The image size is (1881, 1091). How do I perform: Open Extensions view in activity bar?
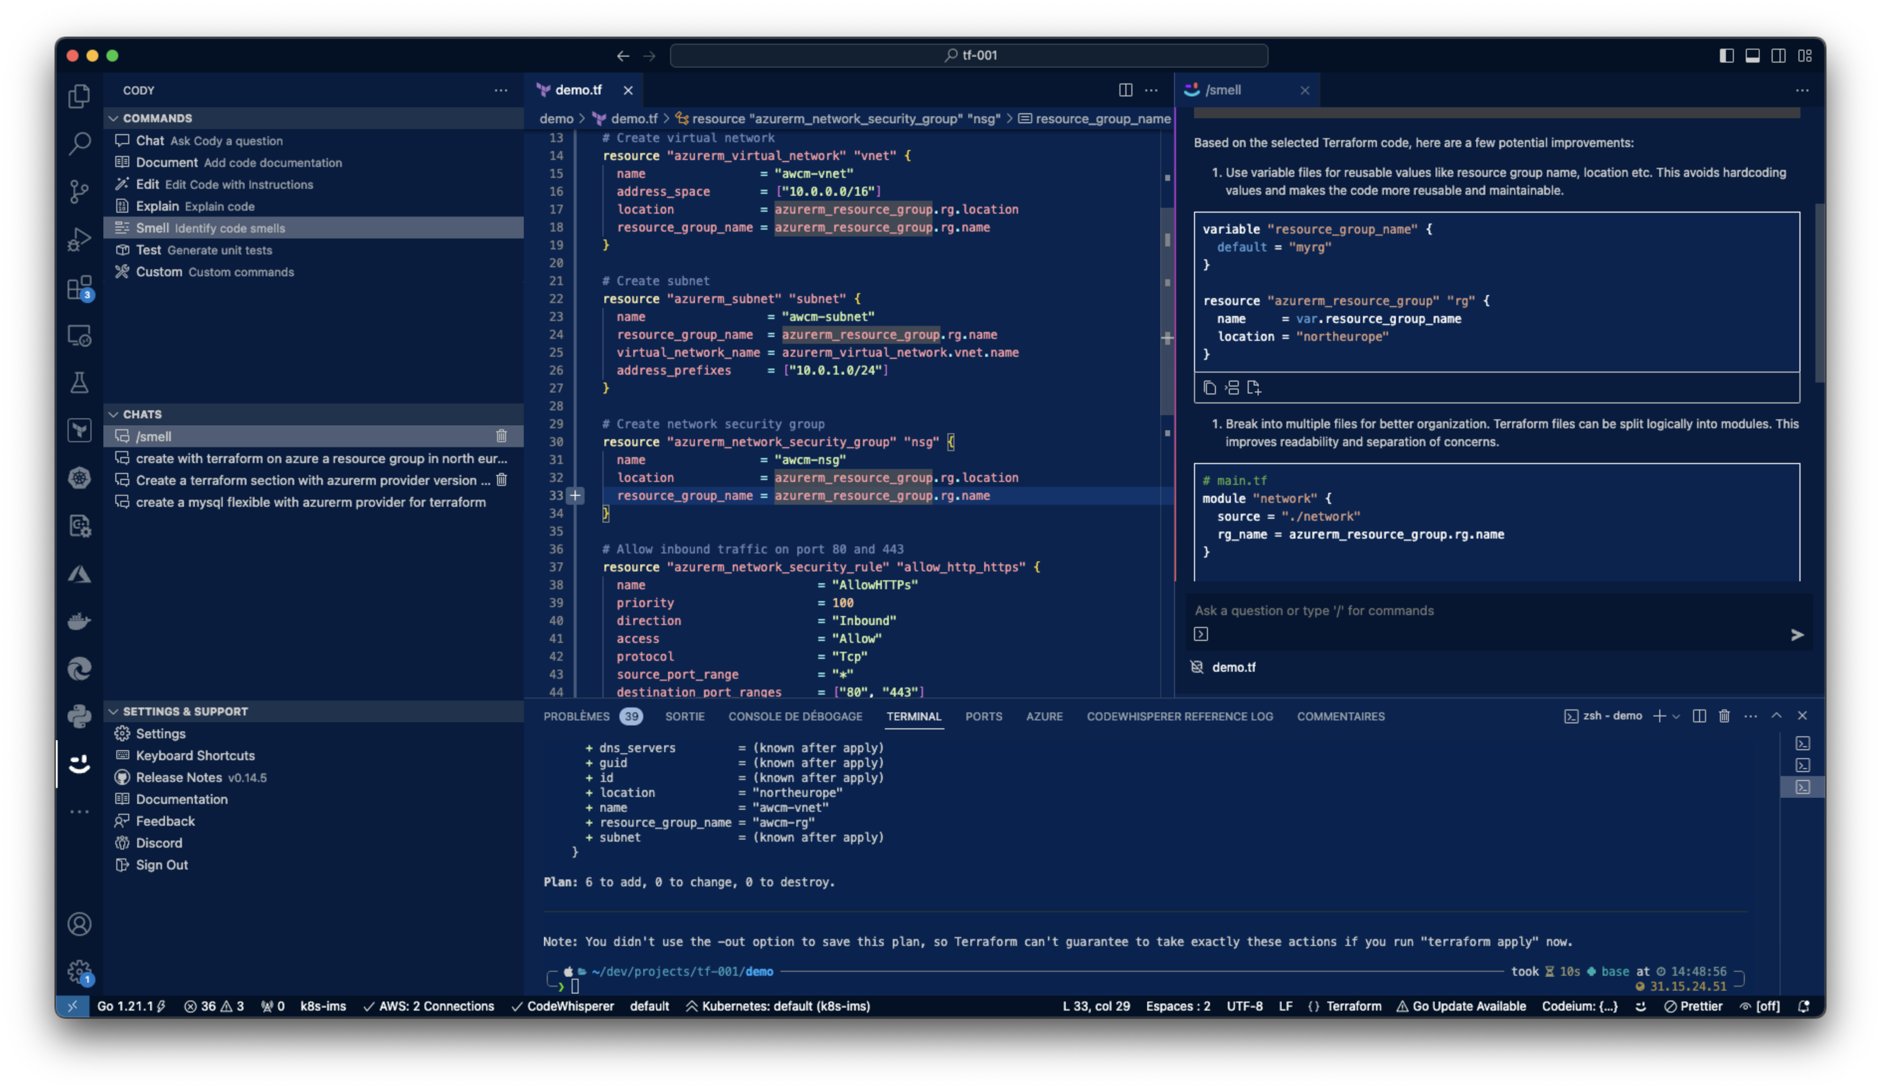point(79,287)
